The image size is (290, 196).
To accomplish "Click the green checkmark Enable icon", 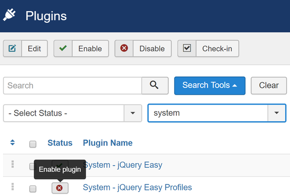I will coord(63,48).
